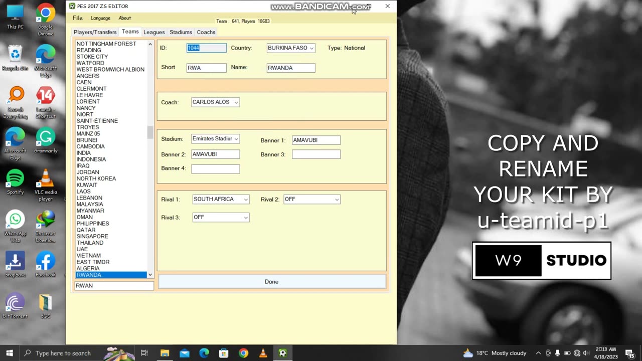The height and width of the screenshot is (361, 642).
Task: Open the Grammarly desktop icon
Action: [45, 140]
